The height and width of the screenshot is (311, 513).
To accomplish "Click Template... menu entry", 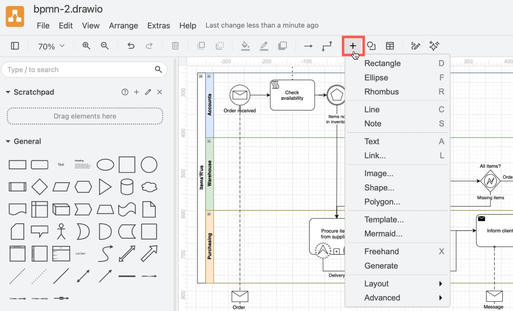I will [x=397, y=219].
